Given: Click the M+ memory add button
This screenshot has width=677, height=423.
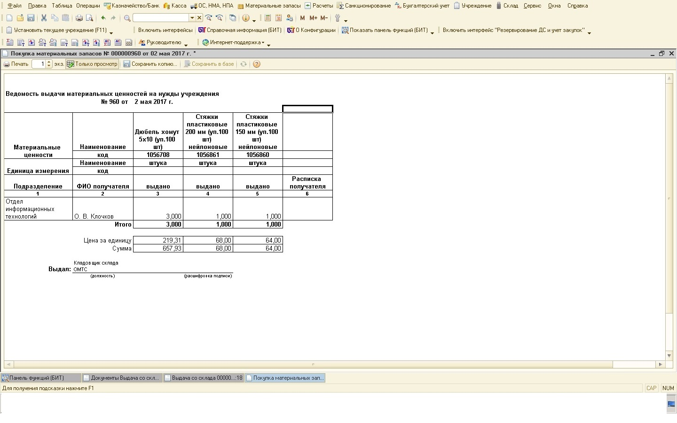Looking at the screenshot, I should [313, 18].
